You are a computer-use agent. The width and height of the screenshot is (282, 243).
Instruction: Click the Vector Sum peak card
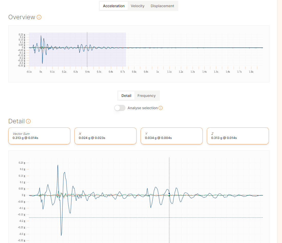point(39,136)
